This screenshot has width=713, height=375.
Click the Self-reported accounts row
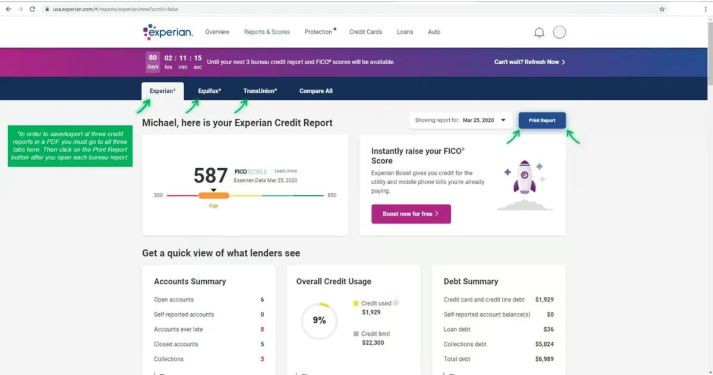point(209,314)
